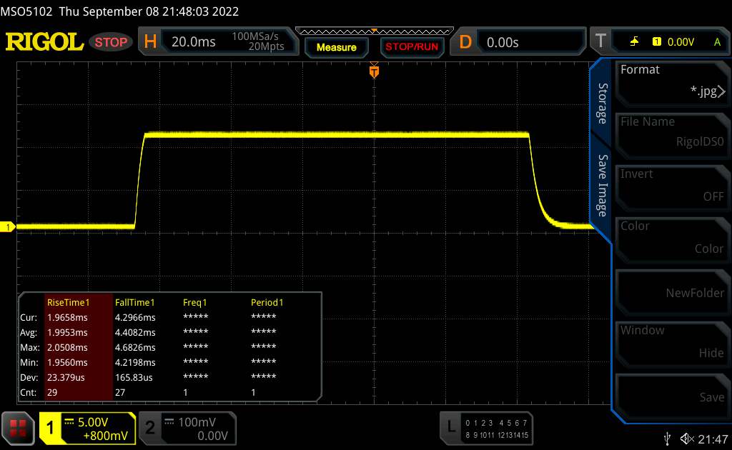Open the logic analyzer L channels panel
Screen dimensions: 732x450
coord(487,428)
